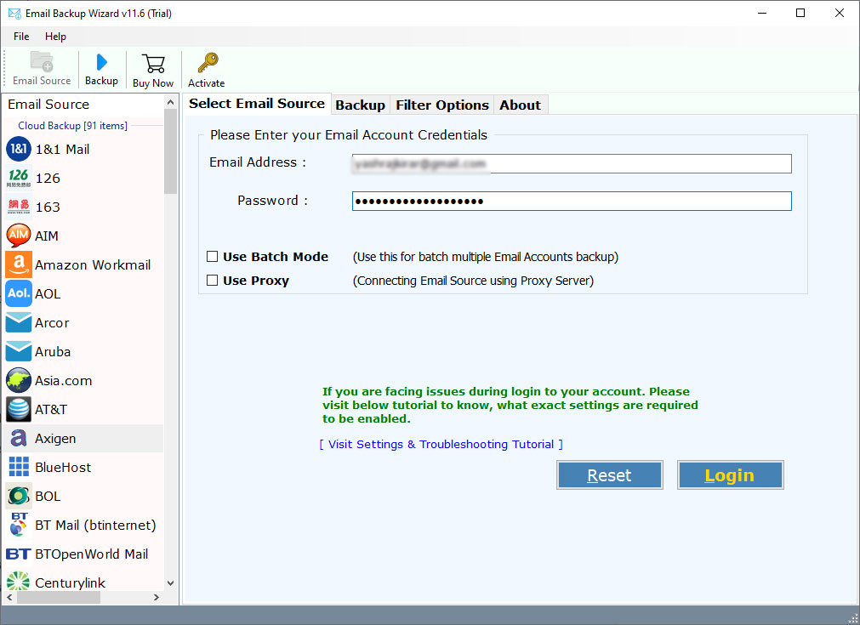Image resolution: width=860 pixels, height=625 pixels.
Task: Select the 'Amazon Workmail' text label
Action: [x=93, y=264]
